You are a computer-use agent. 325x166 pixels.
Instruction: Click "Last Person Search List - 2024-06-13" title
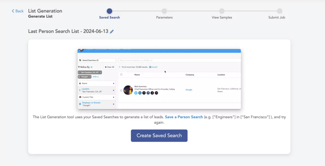pos(68,31)
